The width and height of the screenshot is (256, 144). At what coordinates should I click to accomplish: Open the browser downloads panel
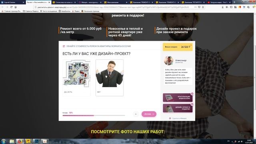tap(223, 7)
